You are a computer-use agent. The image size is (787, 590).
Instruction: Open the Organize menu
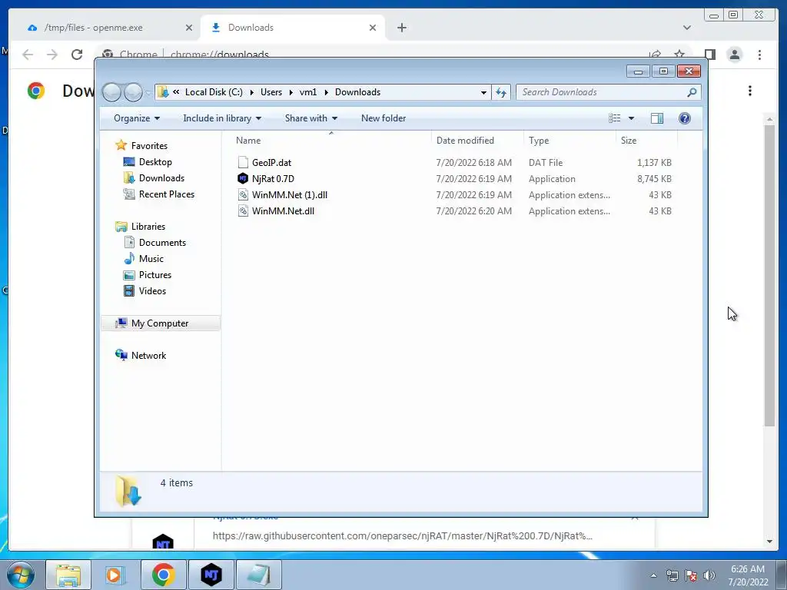coord(137,118)
